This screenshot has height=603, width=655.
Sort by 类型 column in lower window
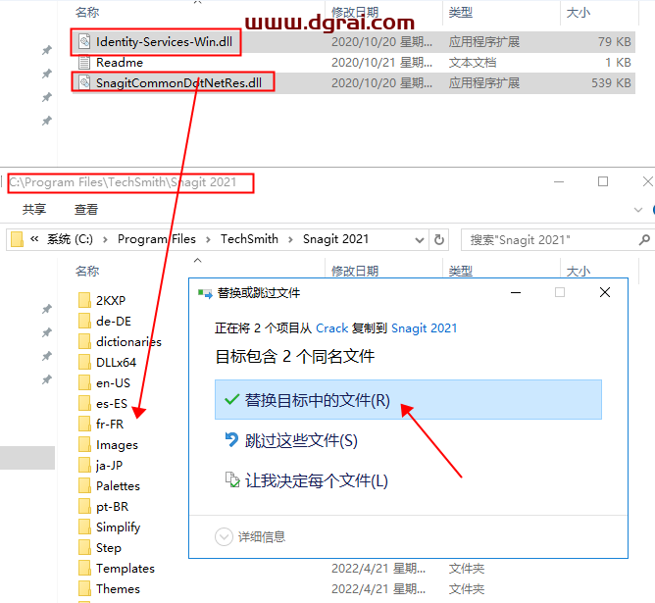click(460, 271)
